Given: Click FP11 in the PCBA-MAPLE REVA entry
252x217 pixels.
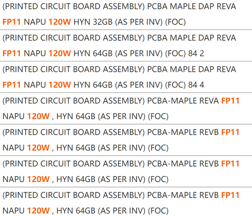Looking at the screenshot, I should point(230,101).
